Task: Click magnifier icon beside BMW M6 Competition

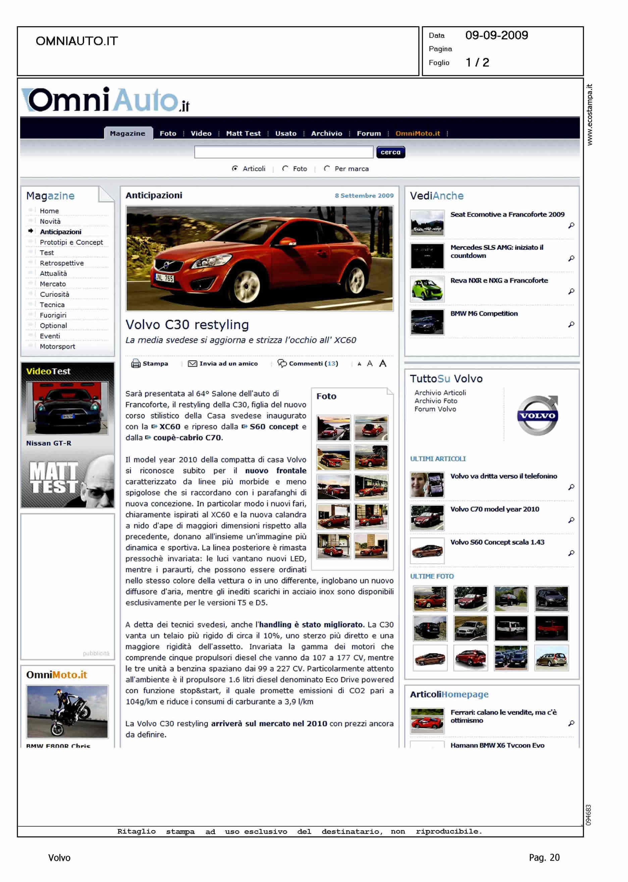Action: (571, 324)
